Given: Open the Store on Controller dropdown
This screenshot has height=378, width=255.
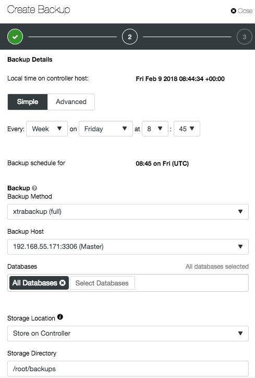Looking at the screenshot, I should [x=128, y=334].
